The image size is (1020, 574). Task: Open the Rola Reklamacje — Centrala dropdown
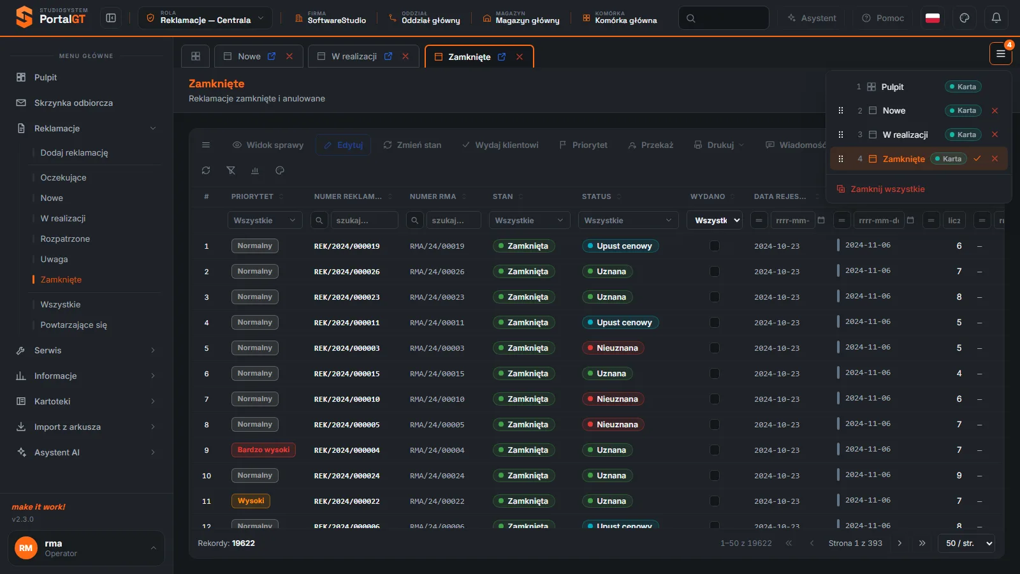click(205, 18)
